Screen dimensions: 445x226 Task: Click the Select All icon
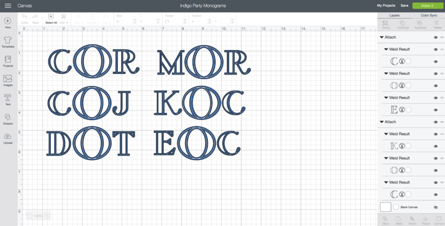tap(51, 16)
